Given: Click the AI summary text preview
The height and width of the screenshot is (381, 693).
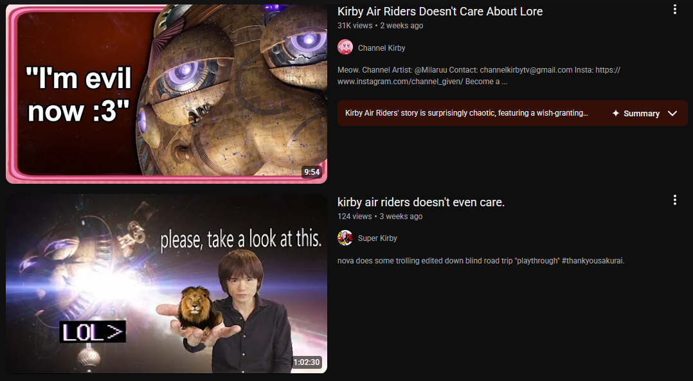Looking at the screenshot, I should 466,113.
